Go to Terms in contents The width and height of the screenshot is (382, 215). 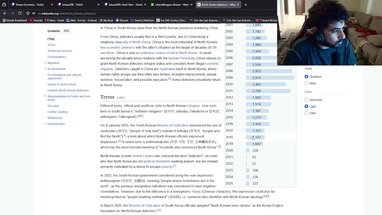point(51,45)
